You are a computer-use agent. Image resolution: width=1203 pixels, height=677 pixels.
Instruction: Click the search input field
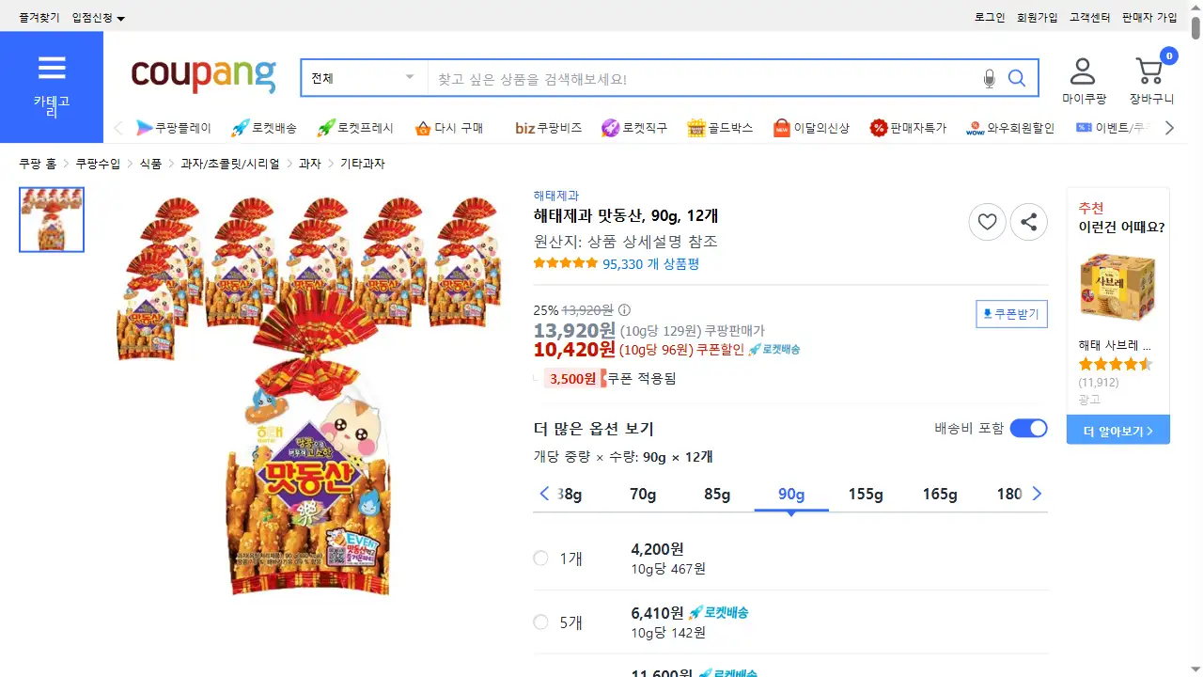click(705, 78)
